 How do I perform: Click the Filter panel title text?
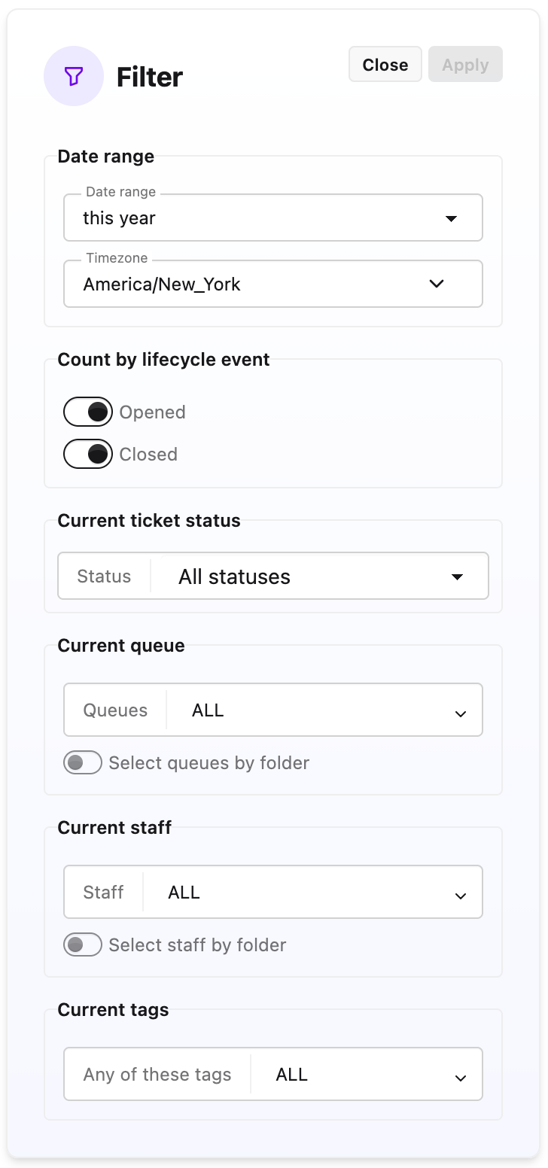pos(150,77)
